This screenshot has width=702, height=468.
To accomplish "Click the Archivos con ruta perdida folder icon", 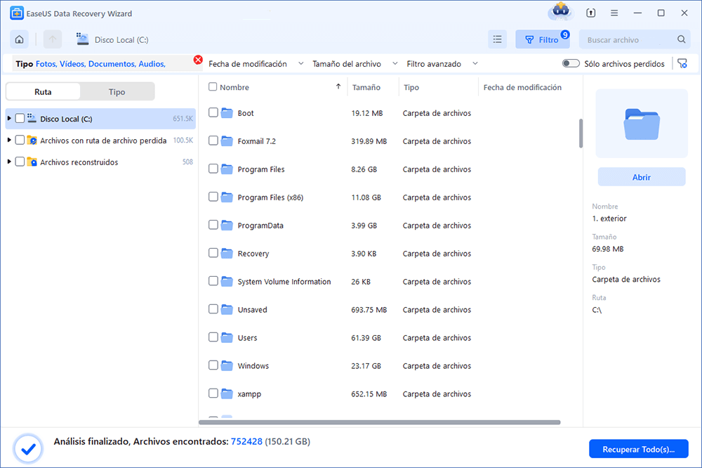I will (32, 141).
